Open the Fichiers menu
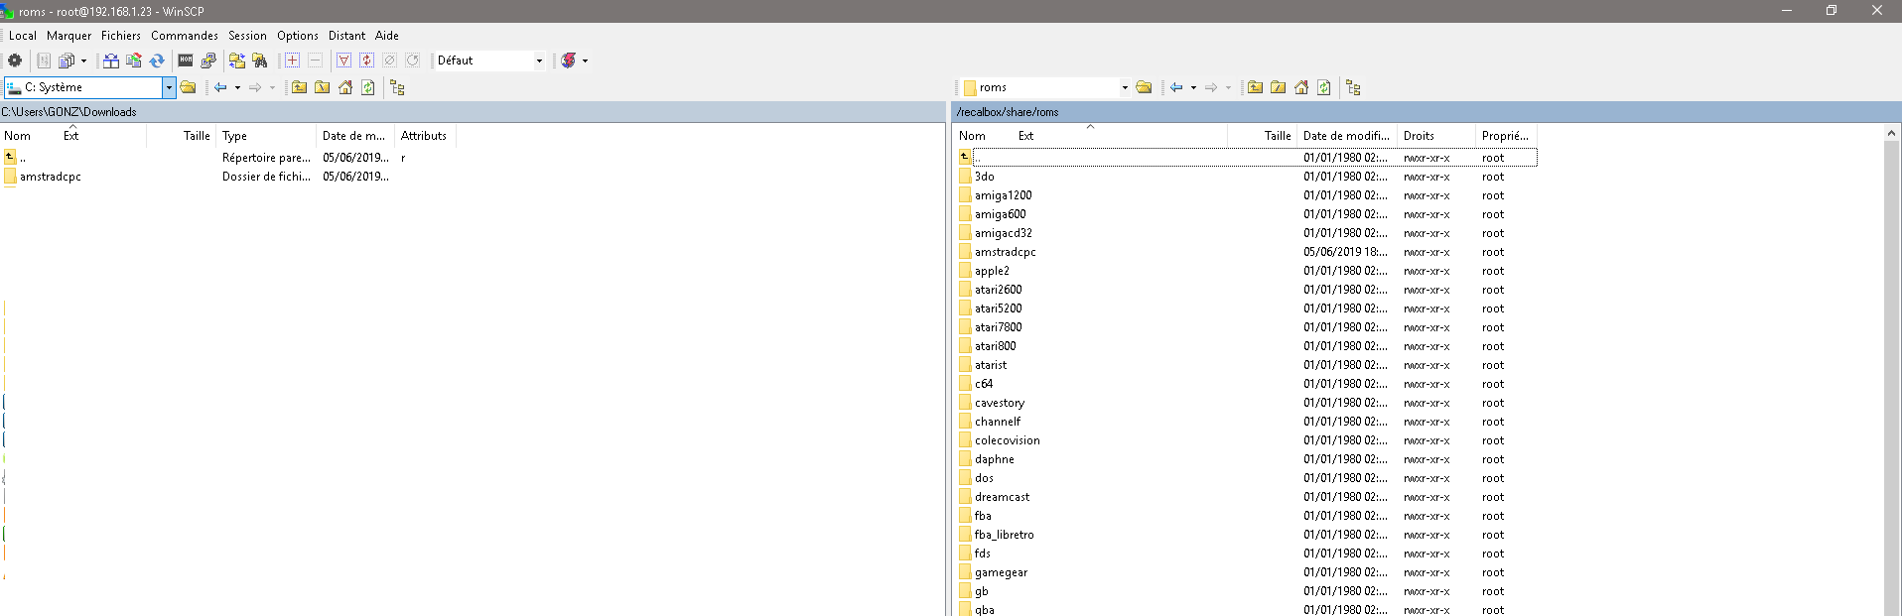 [121, 35]
